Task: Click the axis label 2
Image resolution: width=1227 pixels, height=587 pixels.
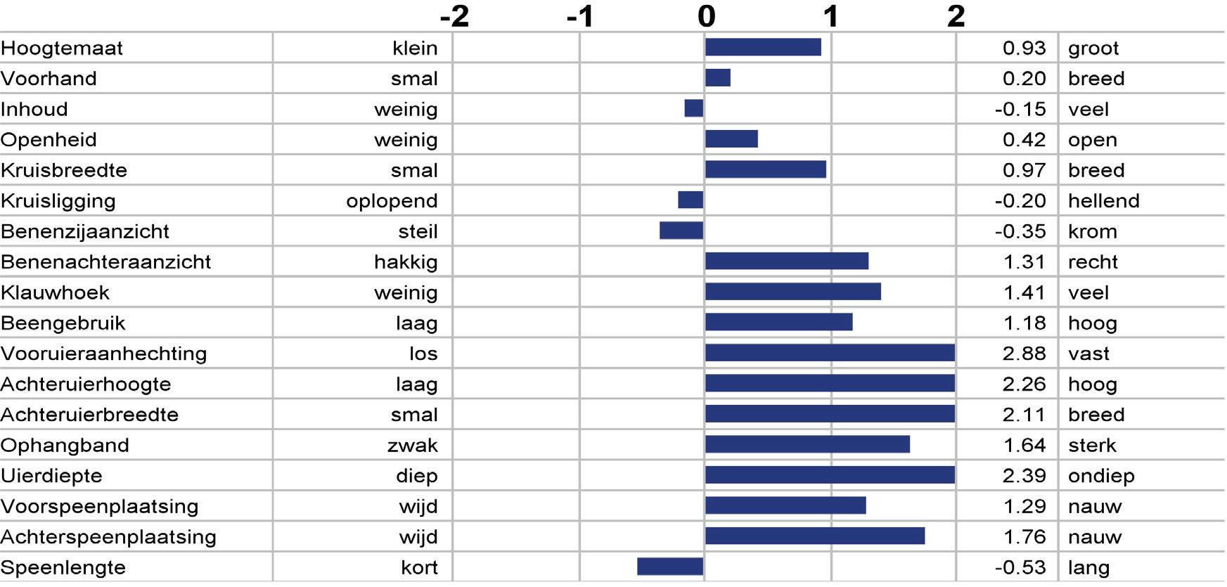Action: coord(956,15)
